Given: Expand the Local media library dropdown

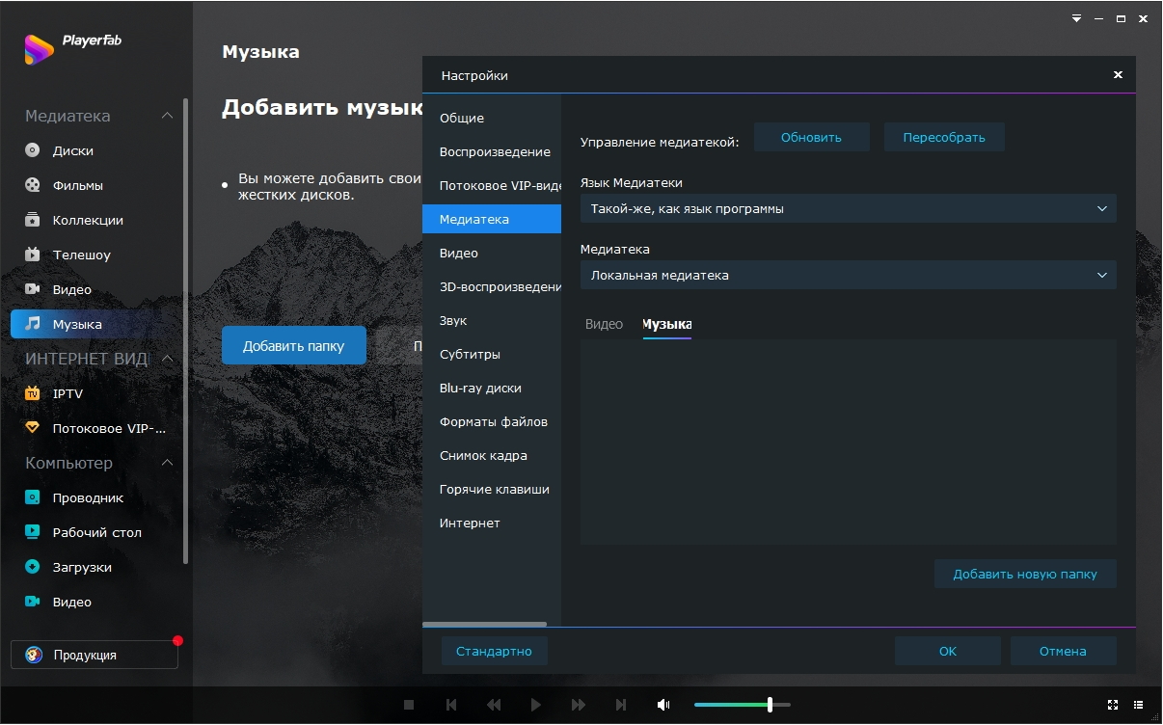Looking at the screenshot, I should click(x=848, y=275).
